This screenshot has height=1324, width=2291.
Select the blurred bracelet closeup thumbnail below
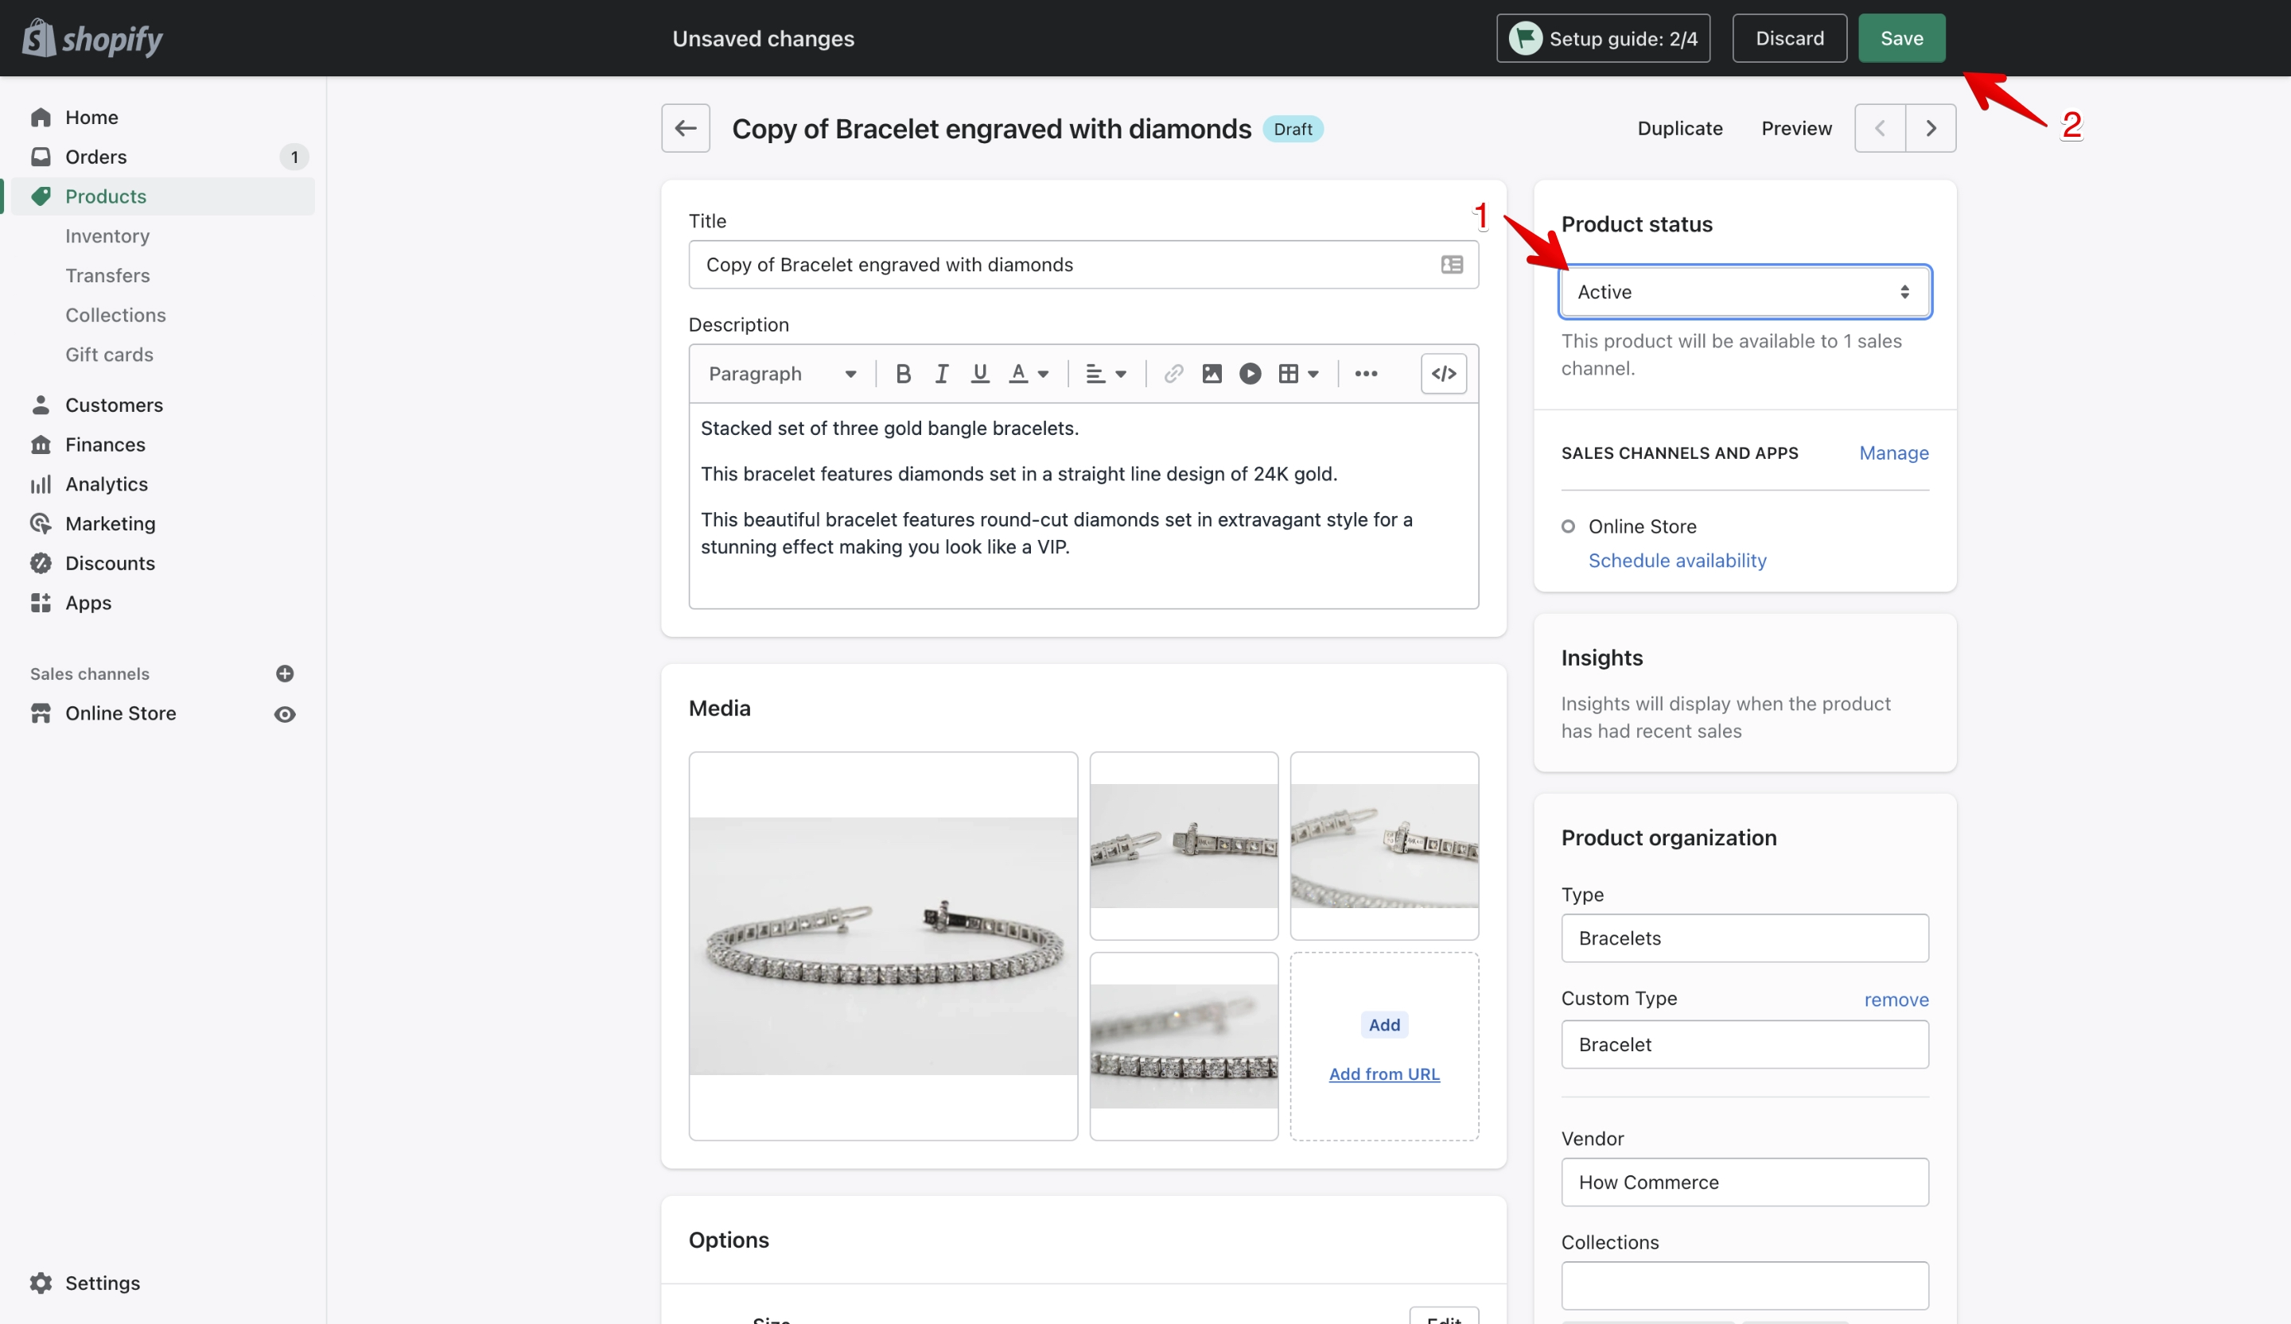[x=1184, y=1046]
